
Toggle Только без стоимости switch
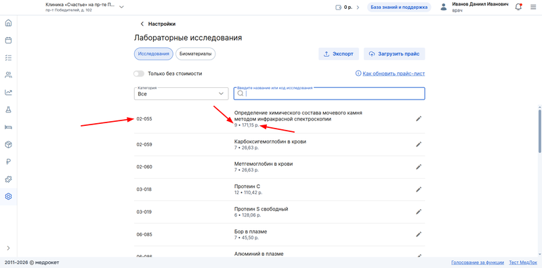(x=139, y=74)
